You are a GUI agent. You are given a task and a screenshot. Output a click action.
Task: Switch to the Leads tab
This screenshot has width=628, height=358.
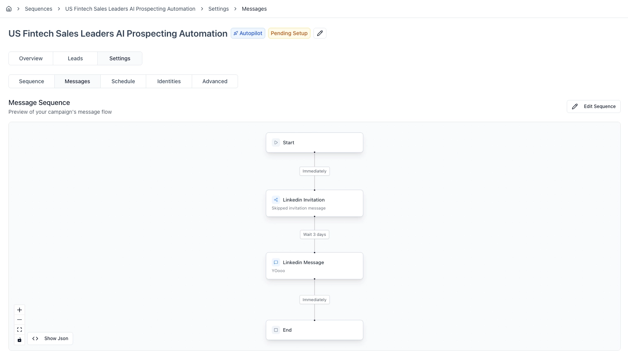(75, 58)
